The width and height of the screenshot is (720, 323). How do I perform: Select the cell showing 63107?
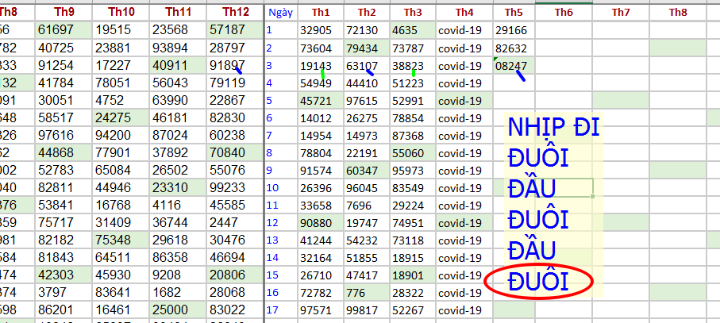[x=367, y=66]
